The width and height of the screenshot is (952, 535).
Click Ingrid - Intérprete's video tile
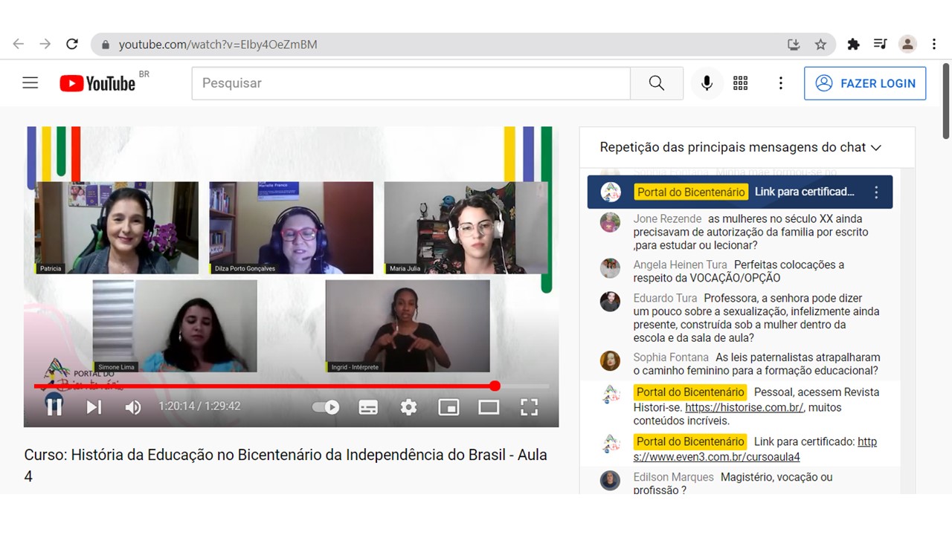pyautogui.click(x=408, y=325)
